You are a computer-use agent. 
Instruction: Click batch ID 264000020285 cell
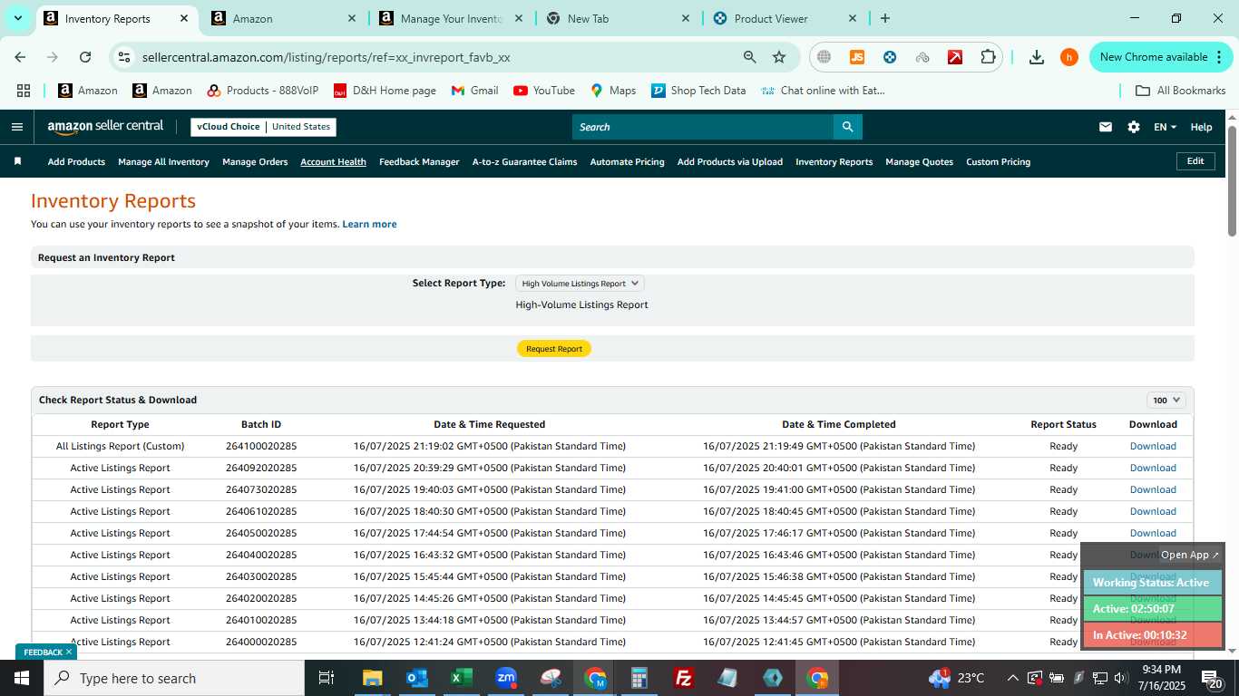(261, 642)
